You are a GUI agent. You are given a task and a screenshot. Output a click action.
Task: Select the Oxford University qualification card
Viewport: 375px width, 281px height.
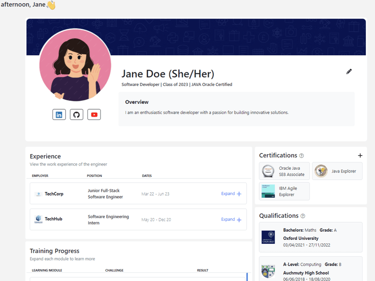[310, 237]
